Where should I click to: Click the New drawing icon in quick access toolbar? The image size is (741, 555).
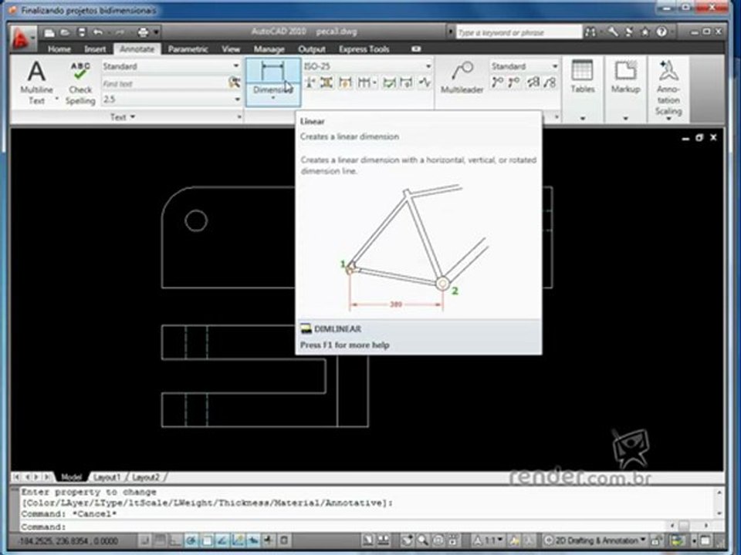point(49,32)
